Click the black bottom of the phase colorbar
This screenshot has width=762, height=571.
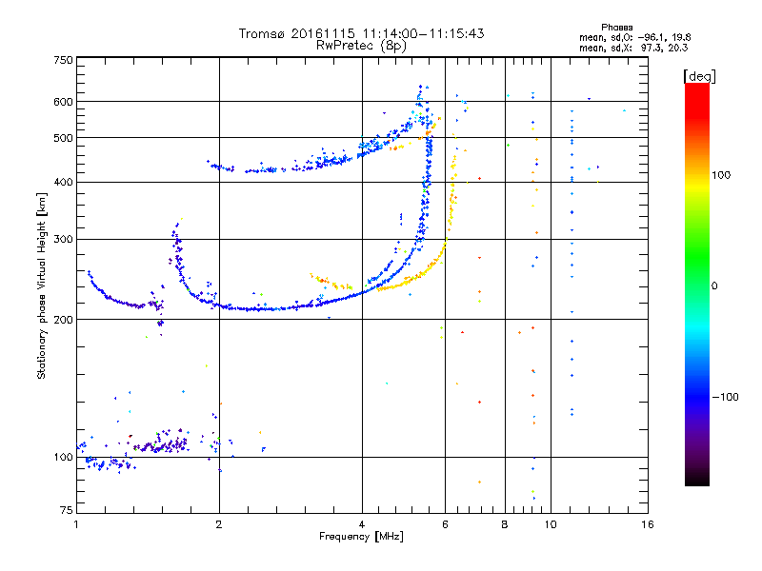tap(697, 479)
